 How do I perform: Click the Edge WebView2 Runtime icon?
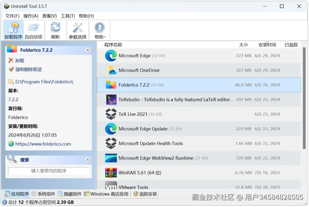pos(111,158)
